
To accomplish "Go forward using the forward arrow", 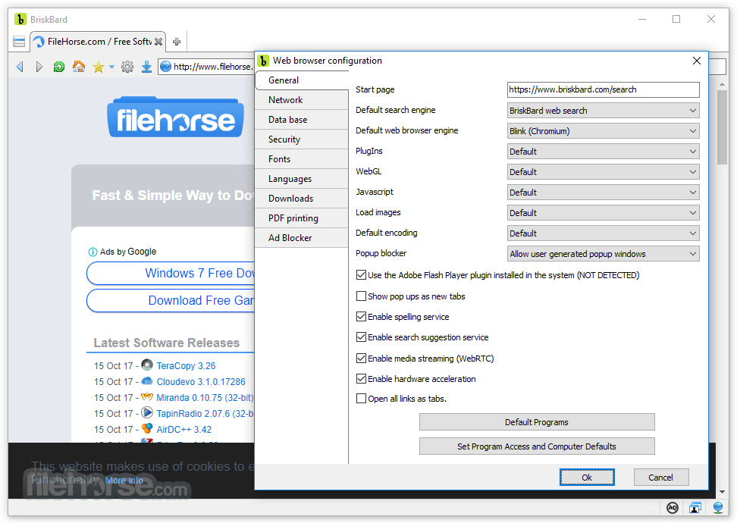I will coord(39,67).
